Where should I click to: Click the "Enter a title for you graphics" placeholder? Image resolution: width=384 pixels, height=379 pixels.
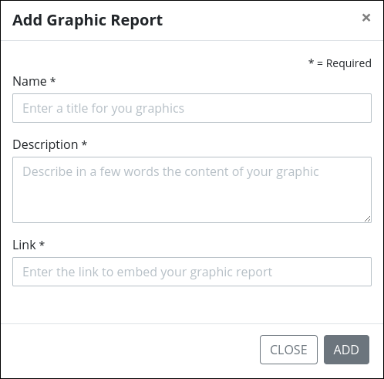[x=103, y=108]
